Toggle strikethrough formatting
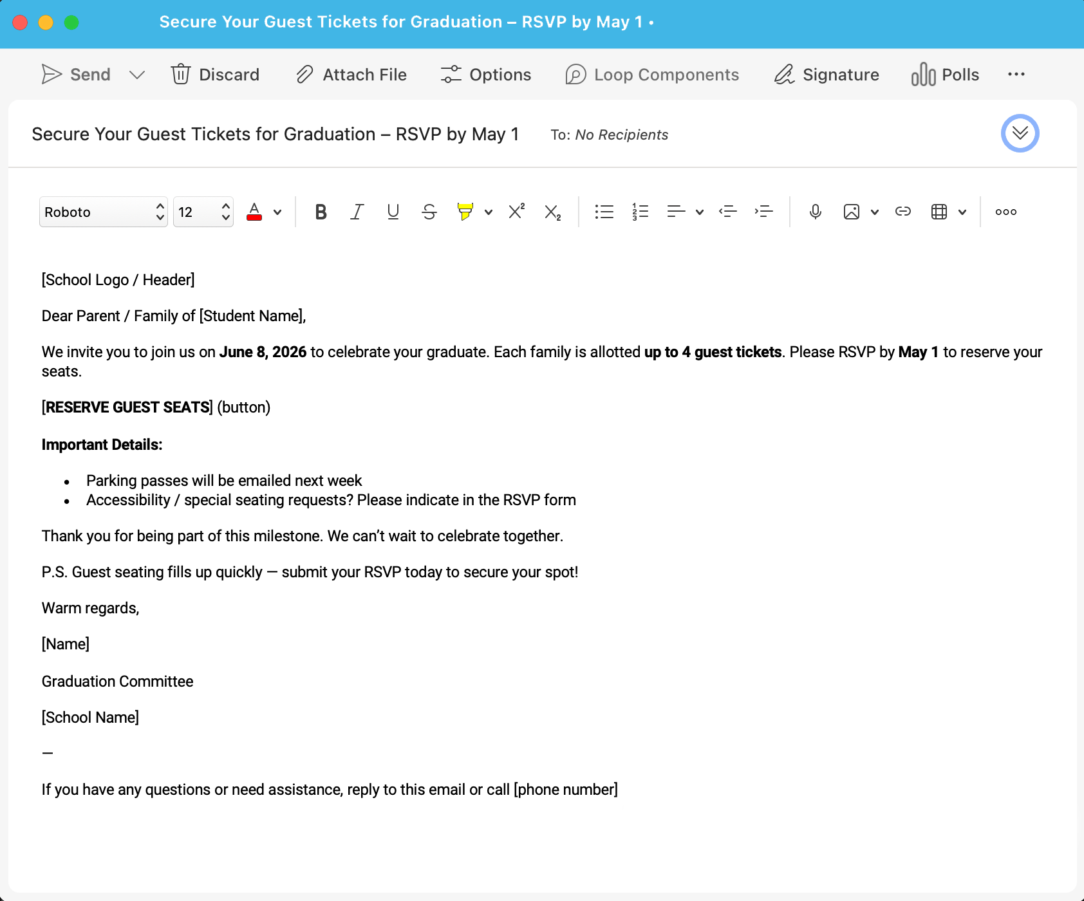This screenshot has width=1084, height=901. (x=429, y=212)
